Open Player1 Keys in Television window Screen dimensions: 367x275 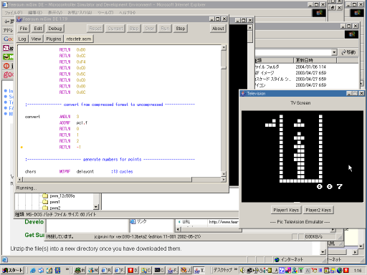point(286,210)
